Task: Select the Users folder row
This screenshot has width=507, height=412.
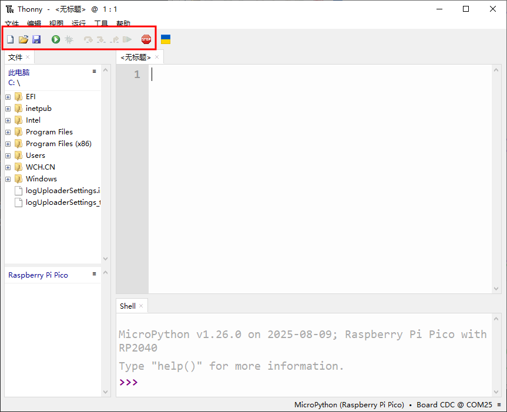Action: [53, 156]
